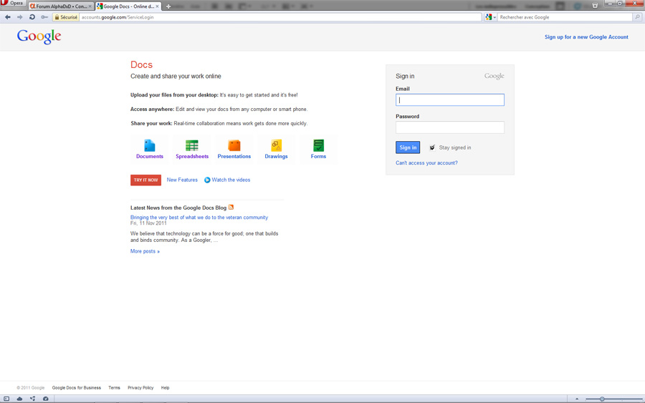This screenshot has height=403, width=645.
Task: Click the password wand key icon
Action: pyautogui.click(x=44, y=17)
